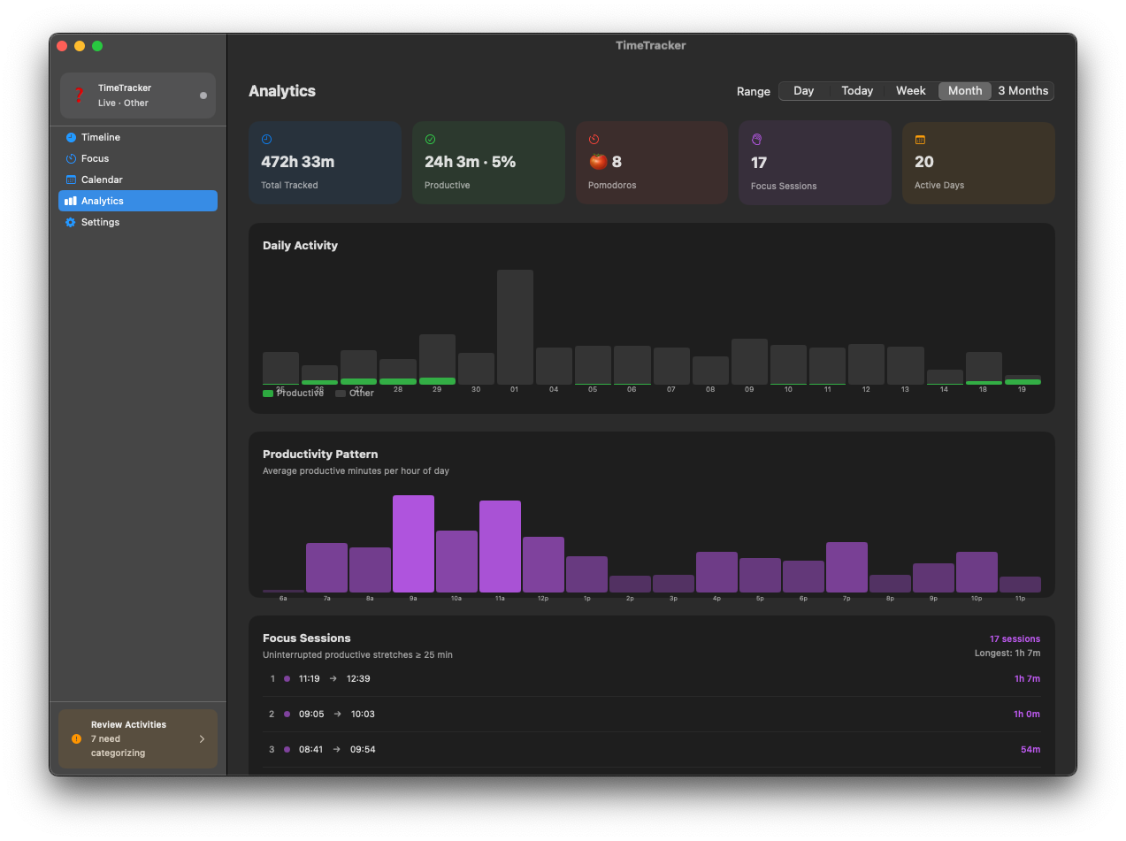Click the Focus timer icon in sidebar
This screenshot has height=841, width=1126.
click(71, 158)
